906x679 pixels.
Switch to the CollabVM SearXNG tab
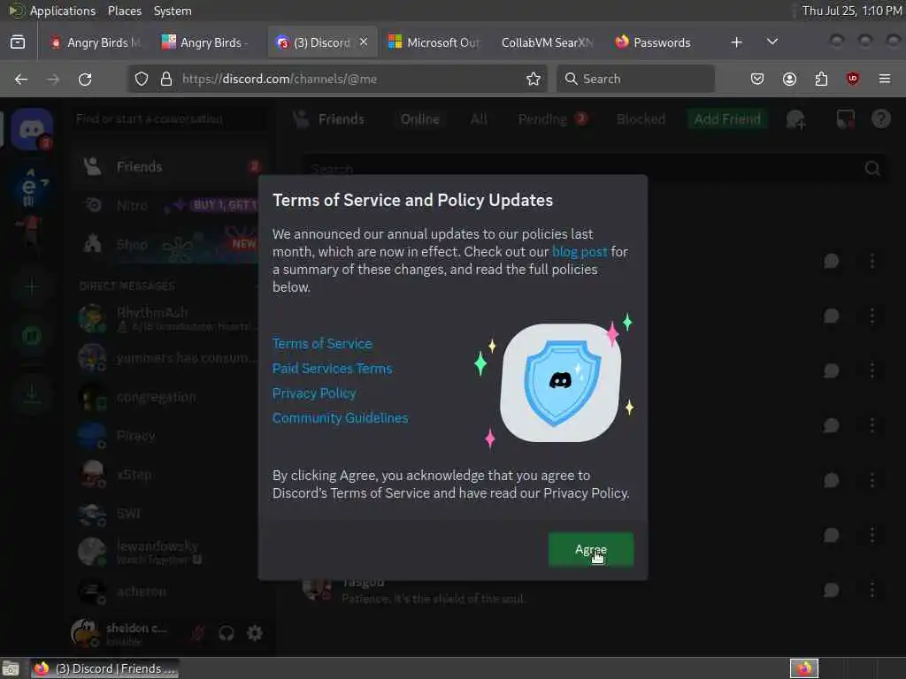tap(547, 42)
